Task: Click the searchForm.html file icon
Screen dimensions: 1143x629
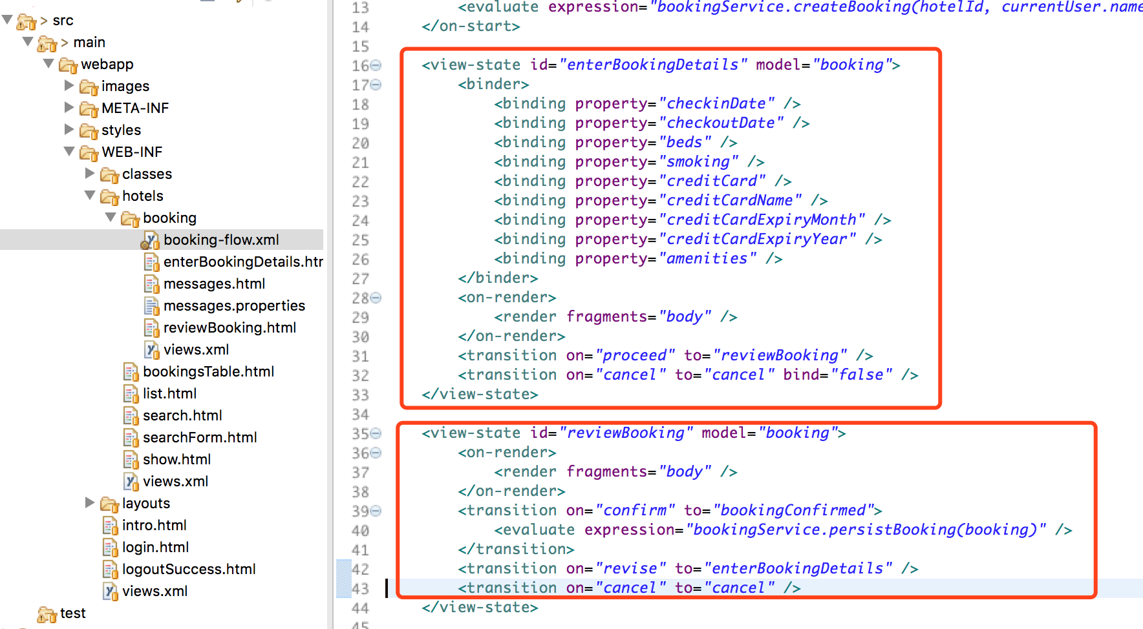Action: [x=131, y=437]
